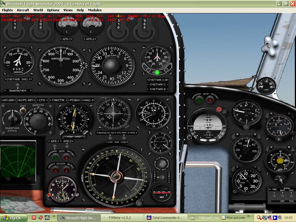This screenshot has width=296, height=222.
Task: Switch to Total Commander in taskbar
Action: pos(166,218)
